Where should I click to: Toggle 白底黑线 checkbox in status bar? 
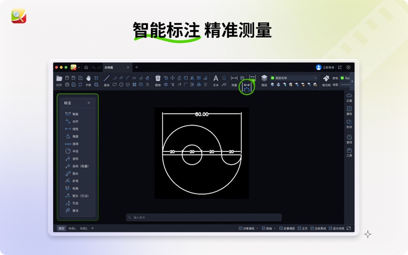pos(312,228)
